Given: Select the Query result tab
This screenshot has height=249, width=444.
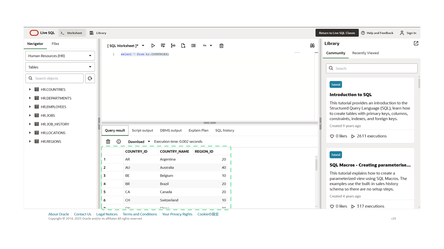Looking at the screenshot, I should [115, 130].
